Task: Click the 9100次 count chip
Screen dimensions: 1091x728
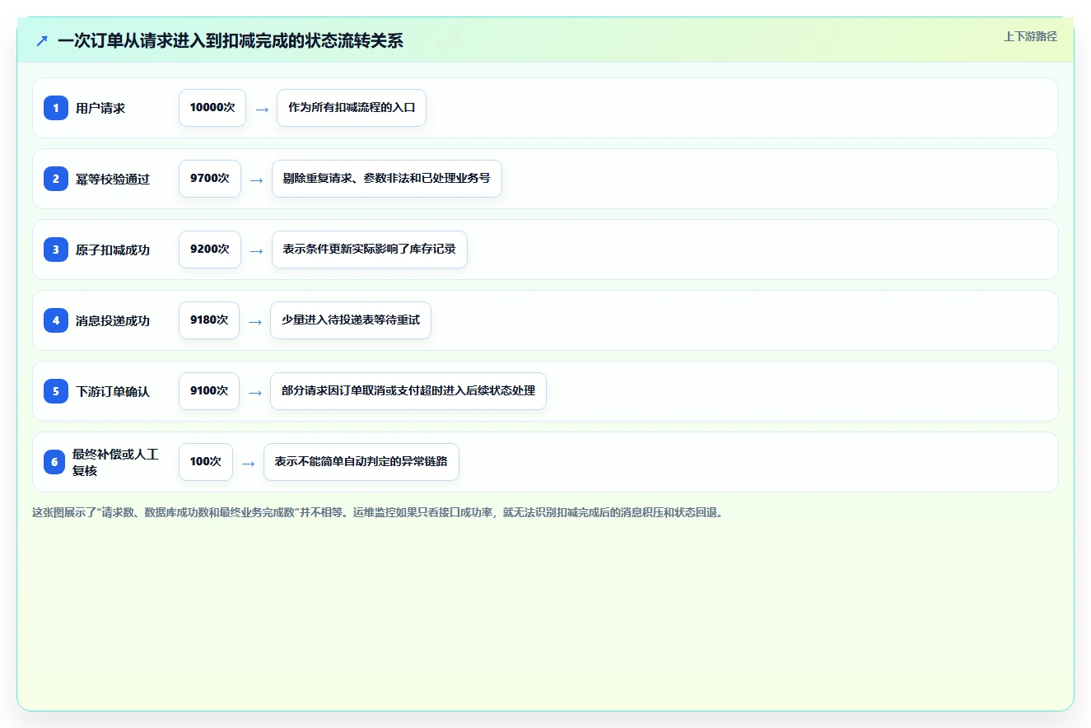Action: point(209,391)
